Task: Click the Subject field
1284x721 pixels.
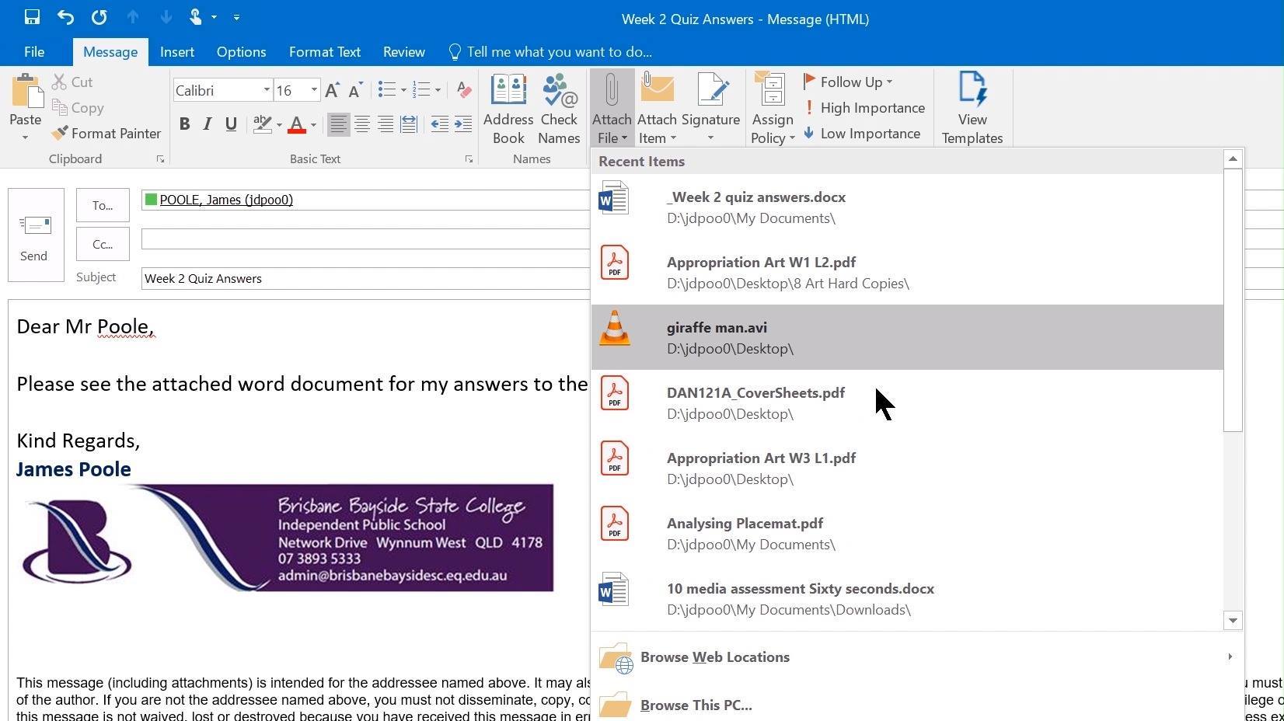Action: [x=365, y=278]
